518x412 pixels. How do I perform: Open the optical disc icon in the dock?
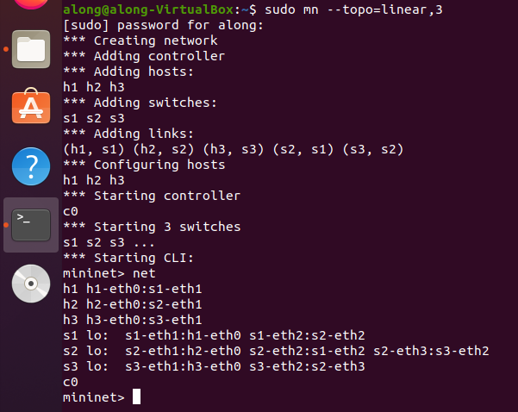coord(31,282)
